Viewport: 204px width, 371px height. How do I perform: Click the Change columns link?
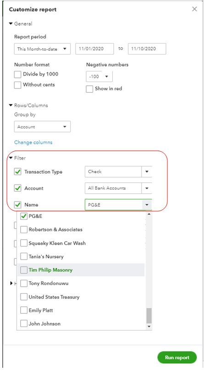pyautogui.click(x=33, y=142)
